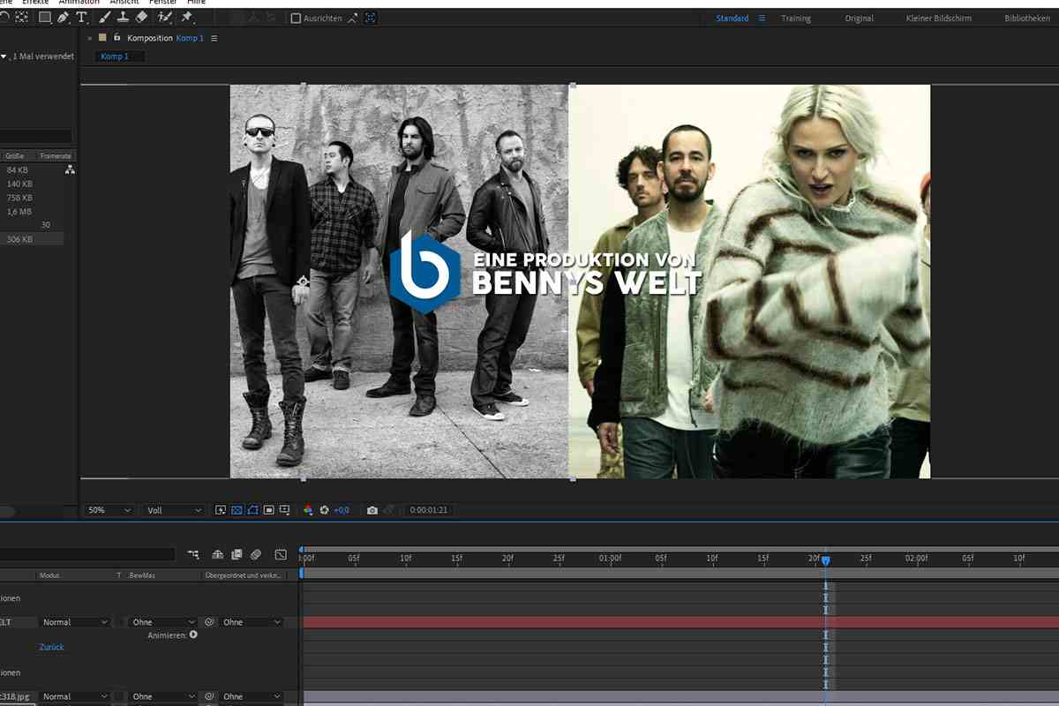The image size is (1059, 706).
Task: Select the project item sized '758 KB'
Action: 19,198
